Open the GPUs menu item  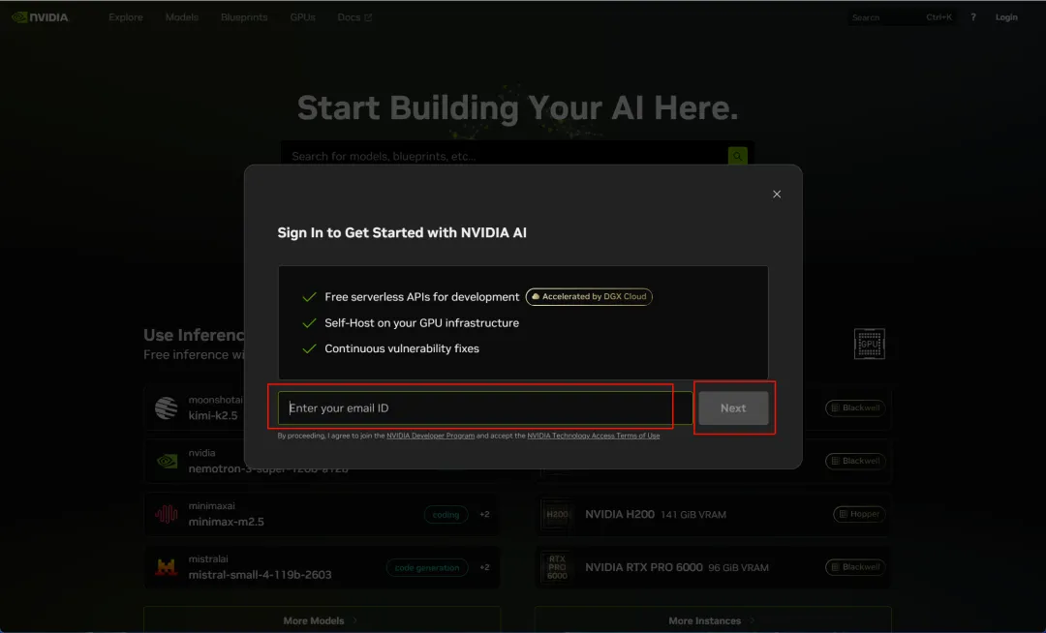[x=302, y=17]
